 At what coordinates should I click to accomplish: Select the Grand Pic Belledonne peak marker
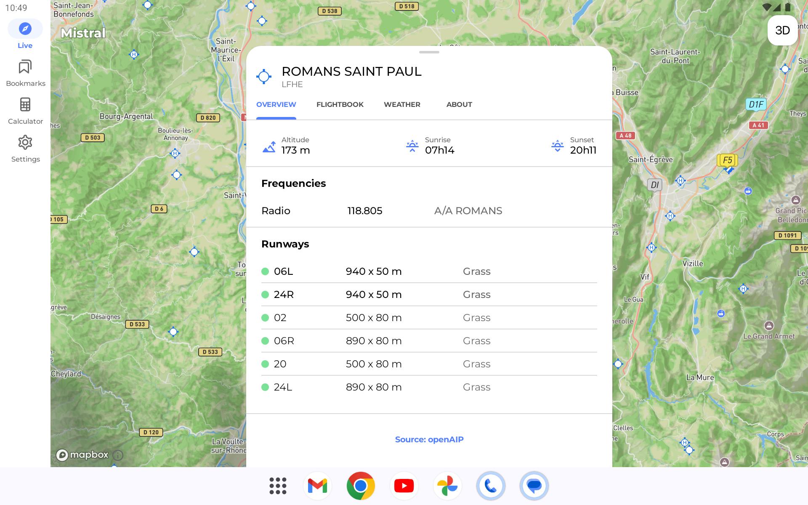795,199
